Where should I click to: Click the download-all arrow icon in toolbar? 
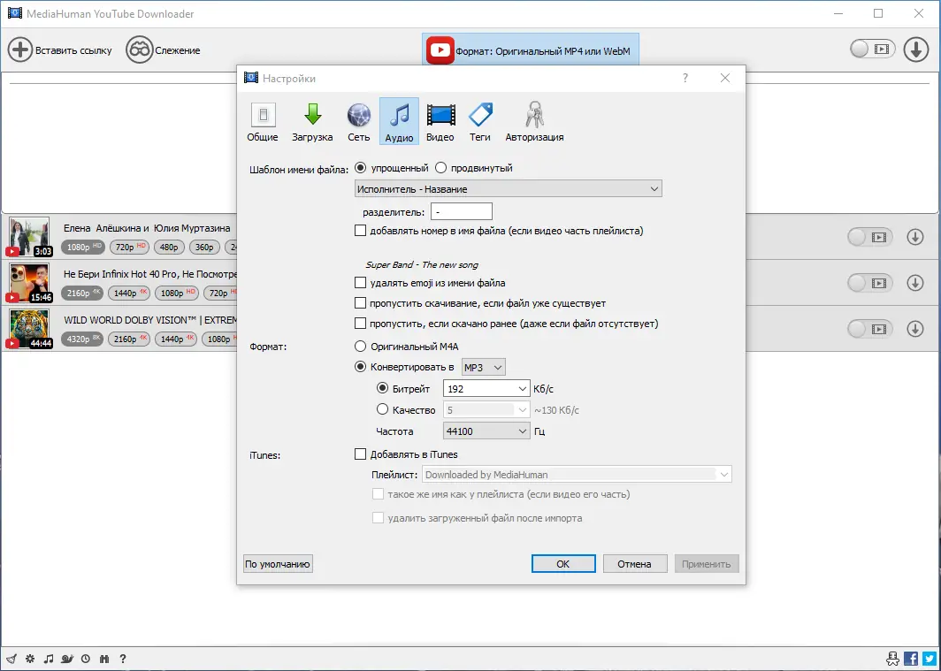[x=916, y=50]
